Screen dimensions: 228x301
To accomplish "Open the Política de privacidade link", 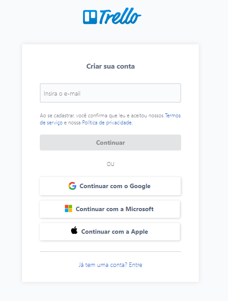I will pyautogui.click(x=107, y=123).
